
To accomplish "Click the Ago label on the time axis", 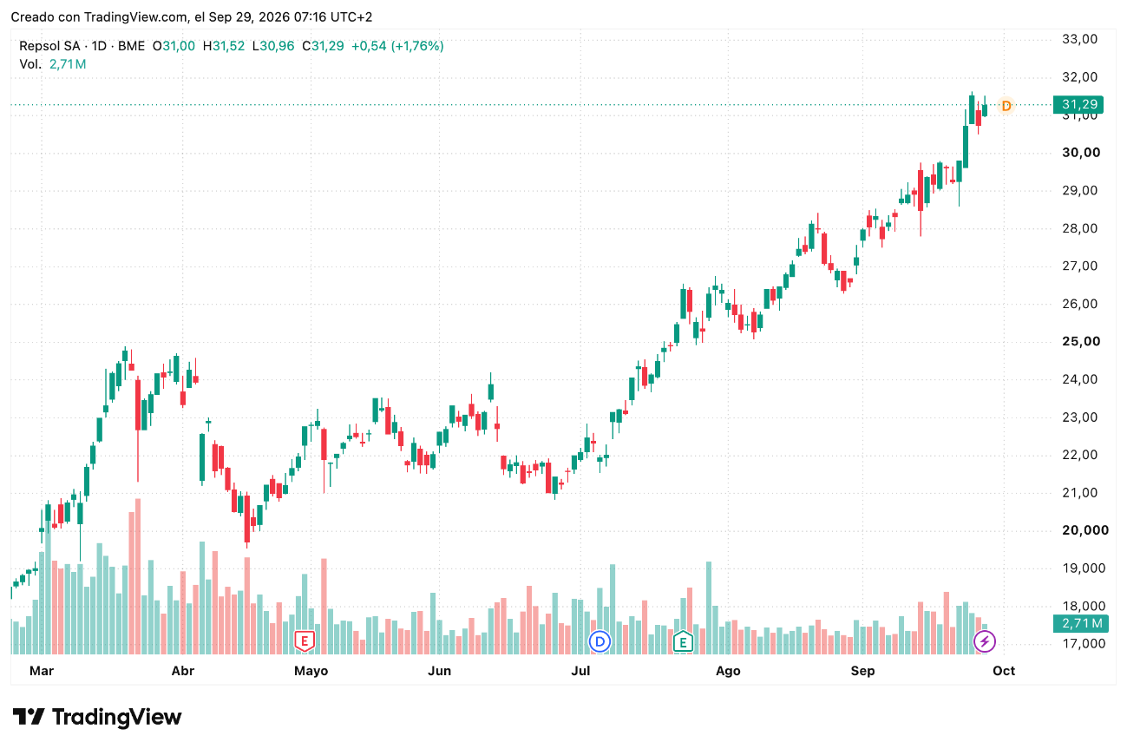I will click(x=729, y=671).
